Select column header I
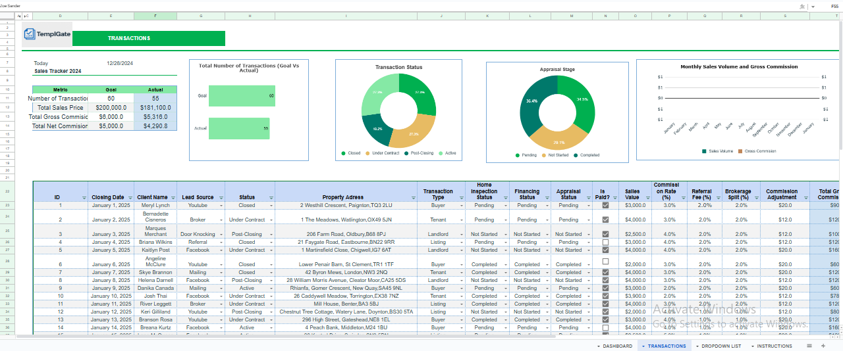The image size is (843, 351). pos(346,16)
